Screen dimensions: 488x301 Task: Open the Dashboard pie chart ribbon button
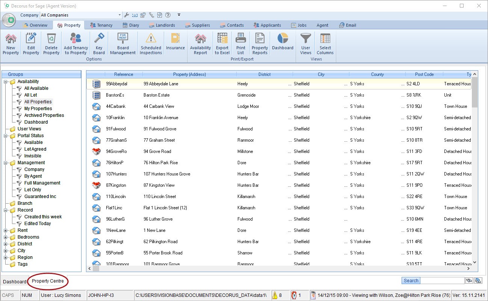tap(283, 41)
